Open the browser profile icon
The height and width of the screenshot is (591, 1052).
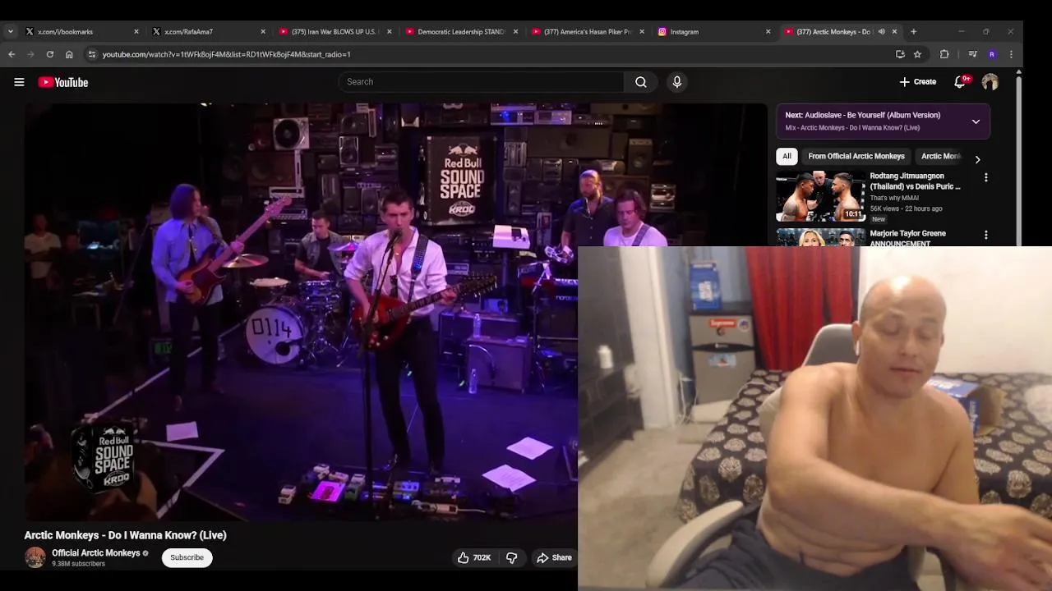point(992,54)
